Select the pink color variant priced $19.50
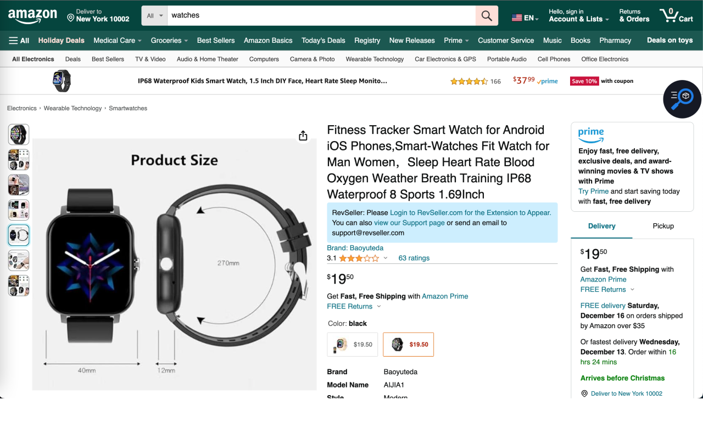703x439 pixels. tap(353, 345)
